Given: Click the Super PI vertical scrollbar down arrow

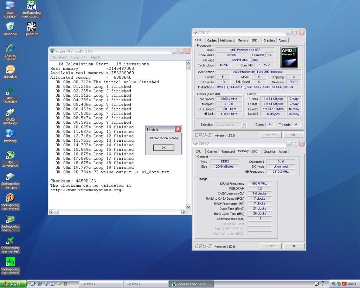Looking at the screenshot, I should pos(188,207).
